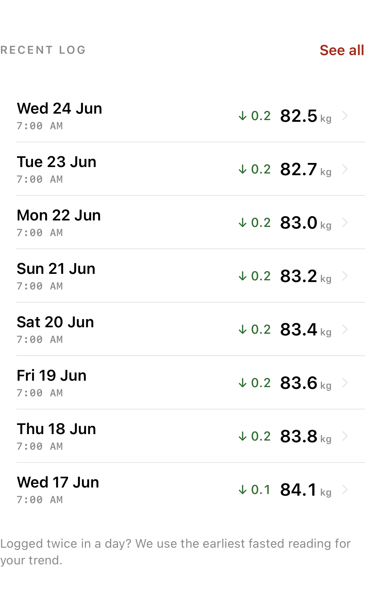Tap the down arrow beside 82.5 kg
The height and width of the screenshot is (595, 365).
pyautogui.click(x=242, y=116)
